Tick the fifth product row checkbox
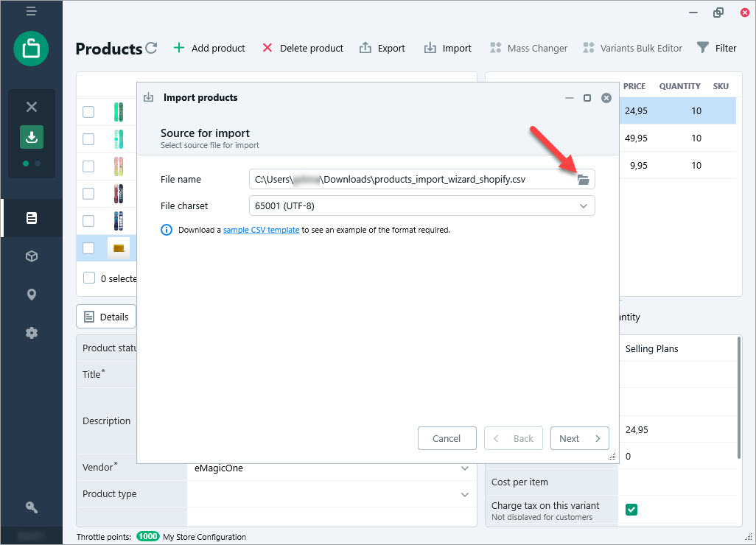This screenshot has width=756, height=545. [x=88, y=221]
